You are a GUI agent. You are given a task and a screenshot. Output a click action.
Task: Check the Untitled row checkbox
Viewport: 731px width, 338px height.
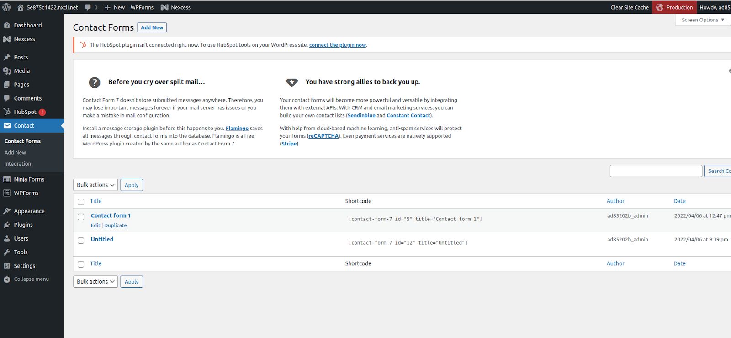81,241
